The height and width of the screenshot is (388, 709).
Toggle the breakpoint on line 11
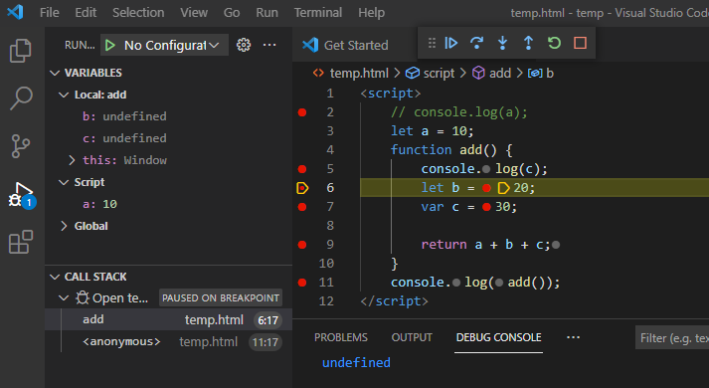click(x=302, y=283)
